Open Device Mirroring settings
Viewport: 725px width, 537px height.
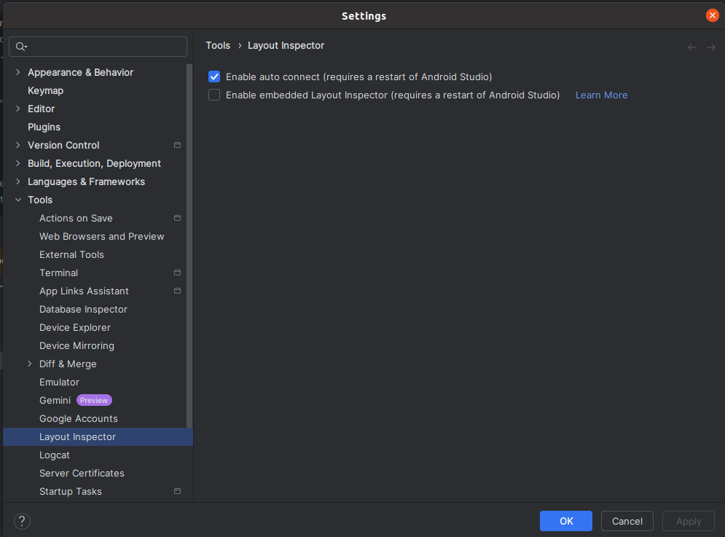(x=77, y=346)
